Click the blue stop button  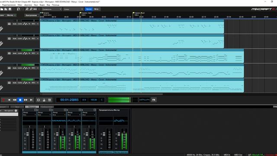pos(20,100)
